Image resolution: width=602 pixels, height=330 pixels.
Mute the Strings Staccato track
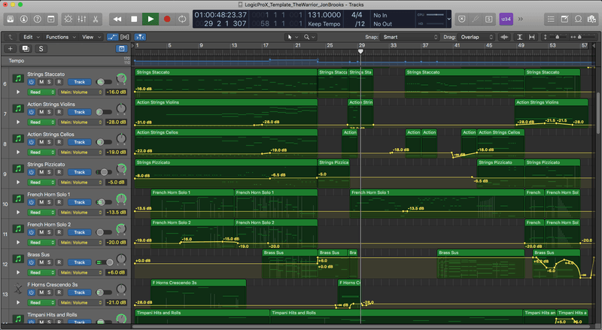41,82
